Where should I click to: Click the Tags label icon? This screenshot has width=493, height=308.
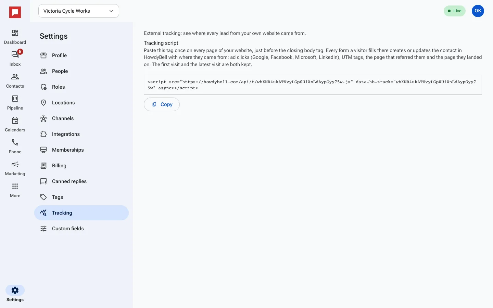(x=43, y=197)
